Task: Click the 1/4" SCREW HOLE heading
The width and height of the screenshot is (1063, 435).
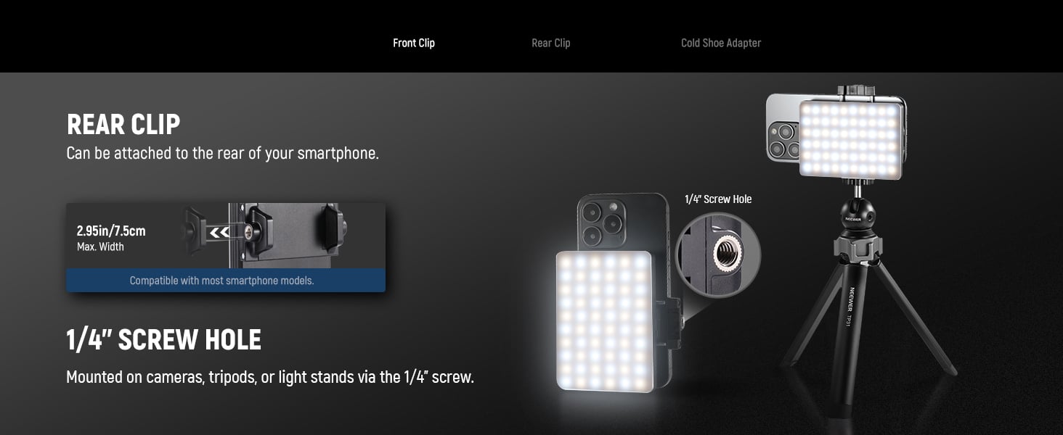Action: click(163, 339)
